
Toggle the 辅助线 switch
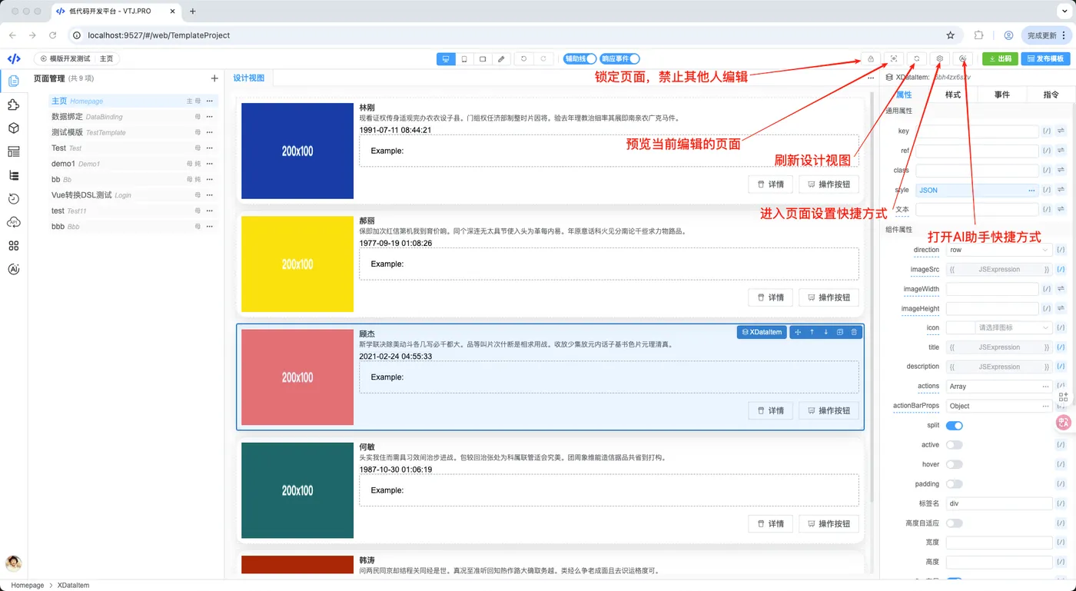[580, 58]
